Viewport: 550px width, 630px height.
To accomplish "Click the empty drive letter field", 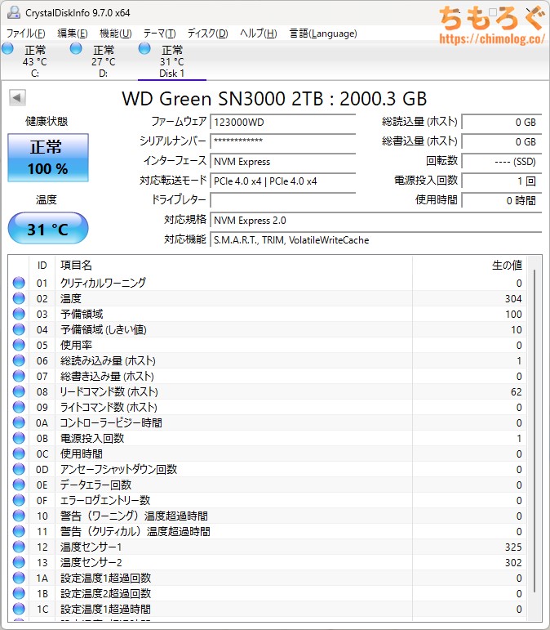I will click(282, 200).
